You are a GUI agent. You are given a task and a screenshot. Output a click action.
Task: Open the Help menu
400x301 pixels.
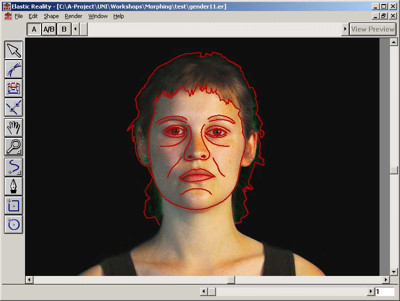tap(119, 16)
